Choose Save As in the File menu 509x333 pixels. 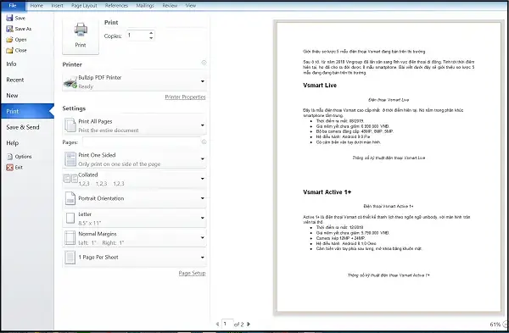(19, 29)
